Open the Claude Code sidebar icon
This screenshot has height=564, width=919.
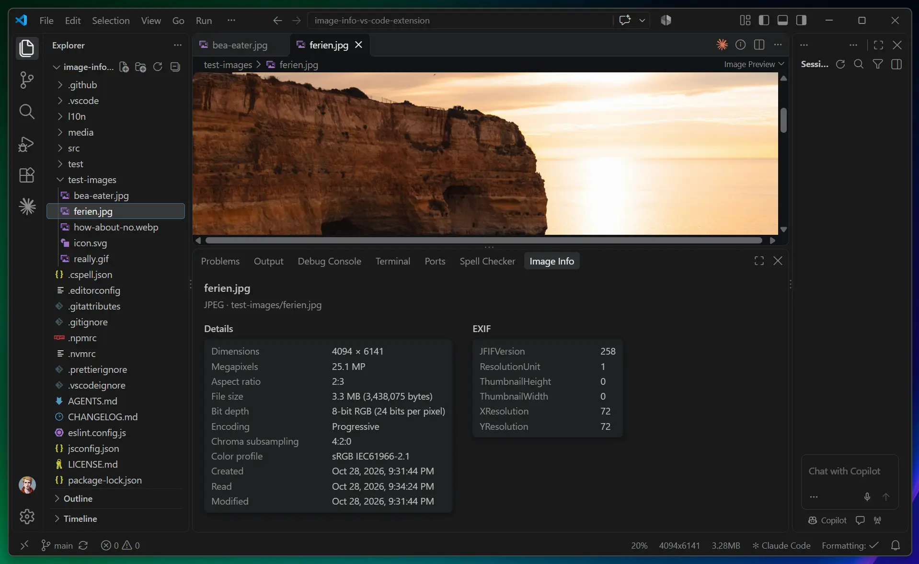pos(27,207)
